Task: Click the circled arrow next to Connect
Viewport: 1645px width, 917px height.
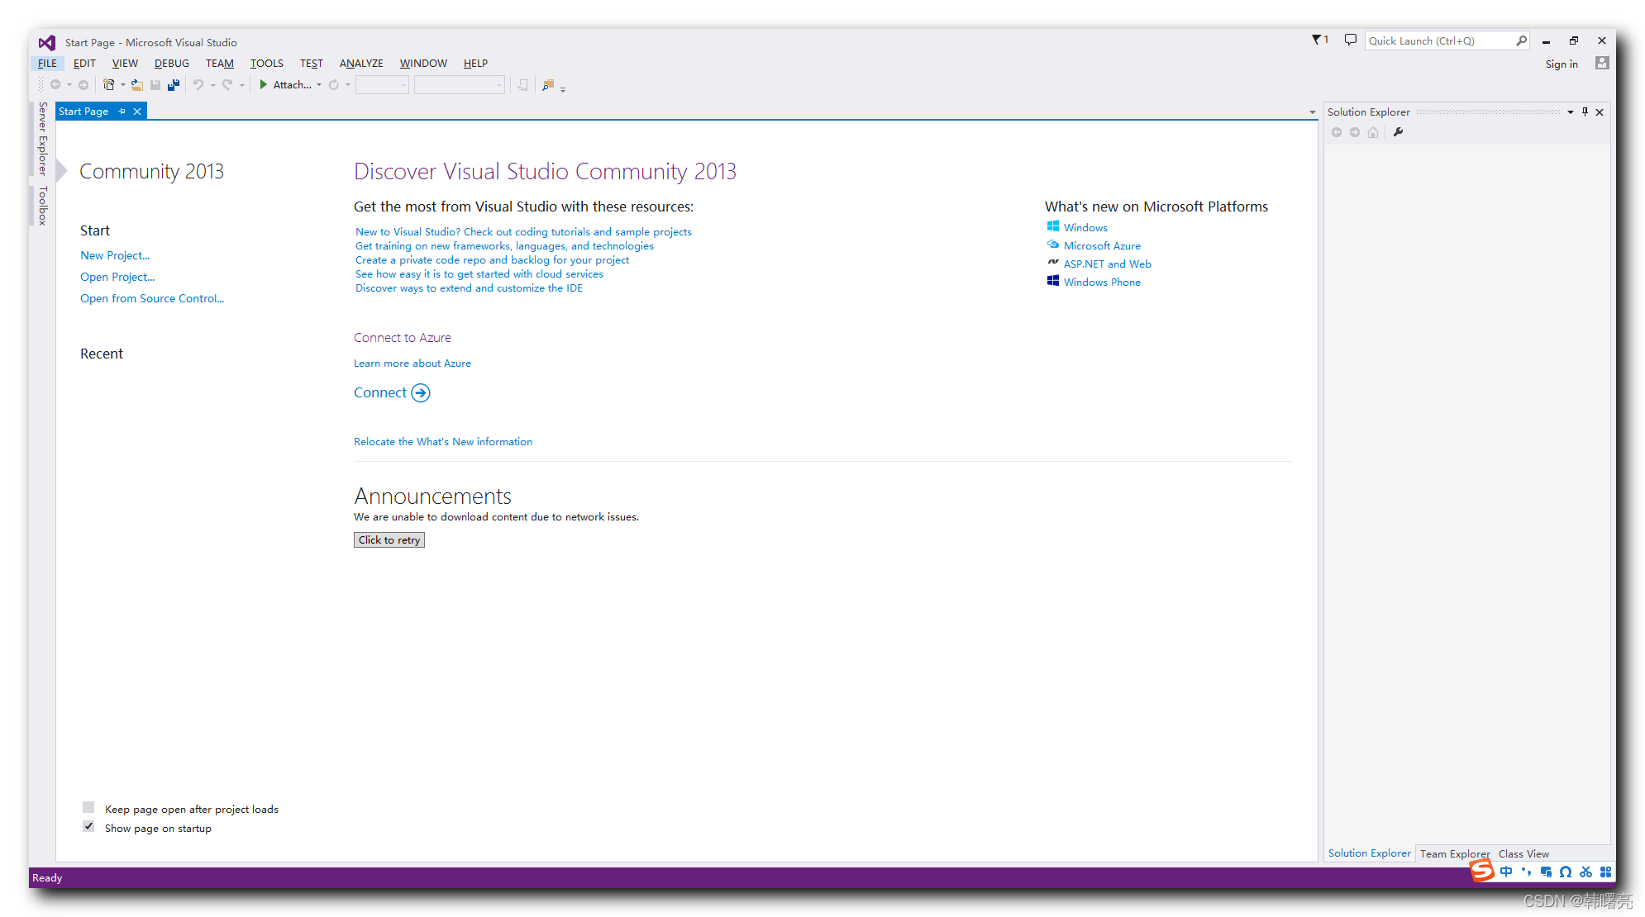Action: [421, 393]
